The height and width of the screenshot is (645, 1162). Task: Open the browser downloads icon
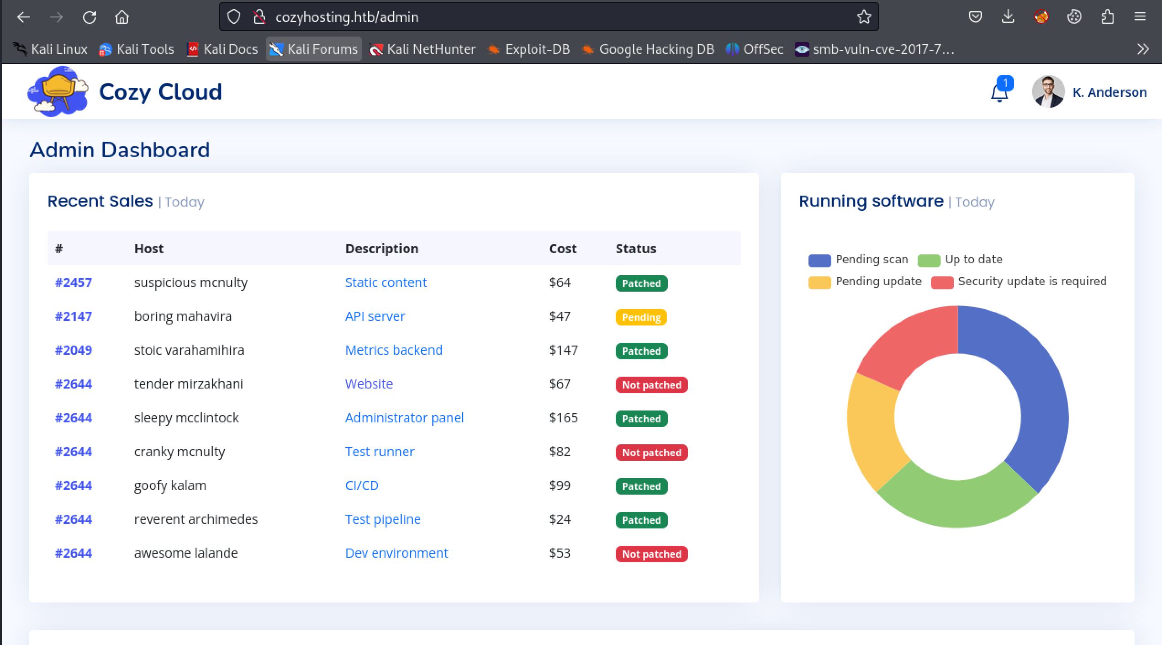coord(1008,17)
